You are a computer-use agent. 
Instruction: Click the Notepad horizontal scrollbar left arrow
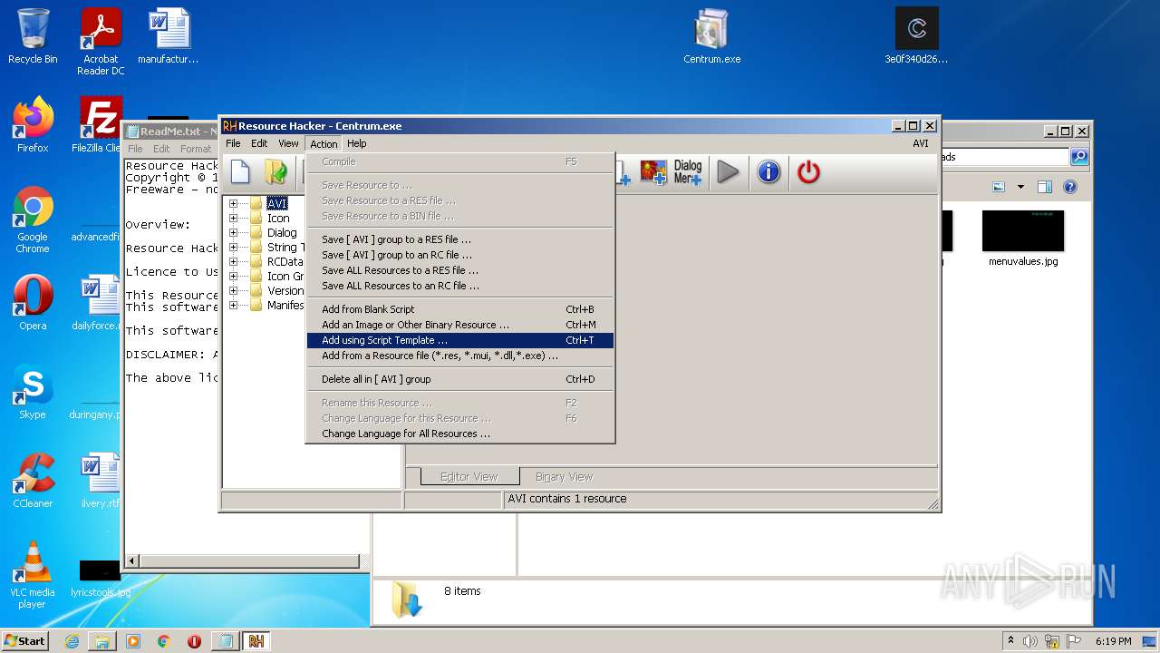(x=132, y=561)
